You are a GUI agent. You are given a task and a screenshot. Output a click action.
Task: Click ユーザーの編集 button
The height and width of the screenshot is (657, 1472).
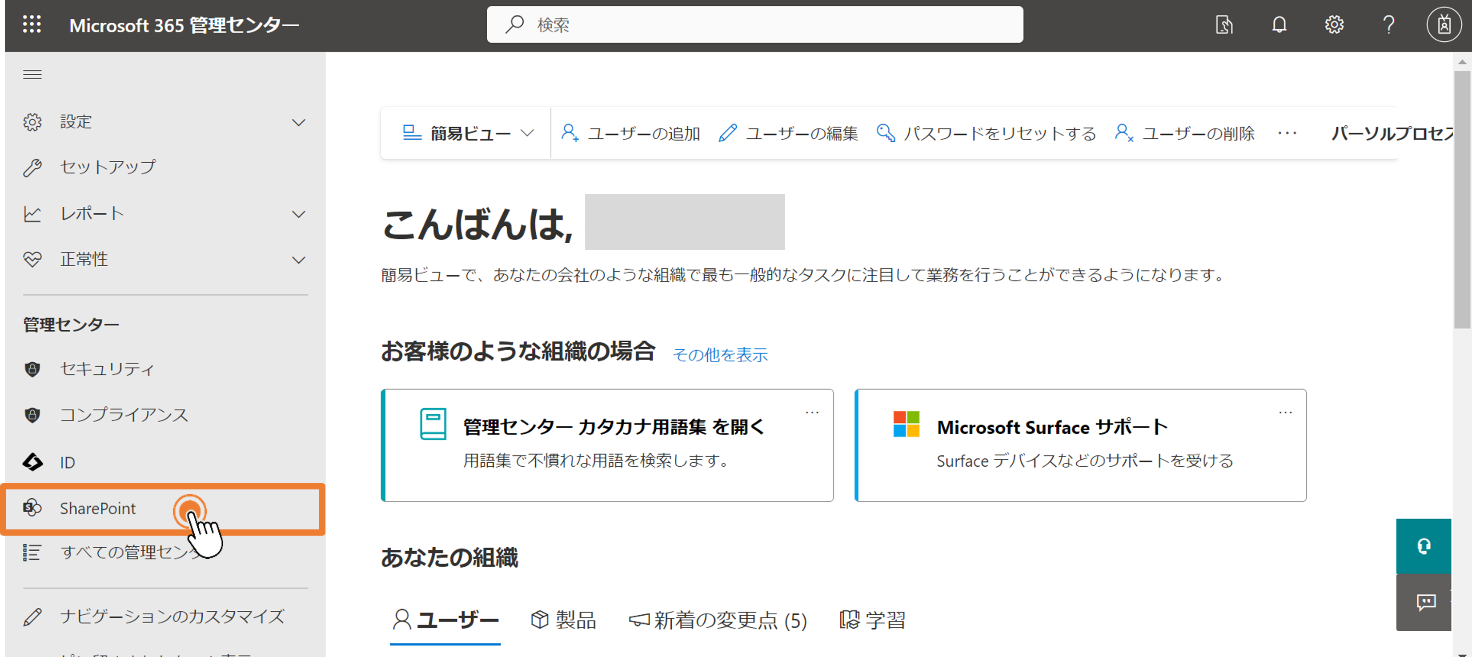tap(789, 133)
